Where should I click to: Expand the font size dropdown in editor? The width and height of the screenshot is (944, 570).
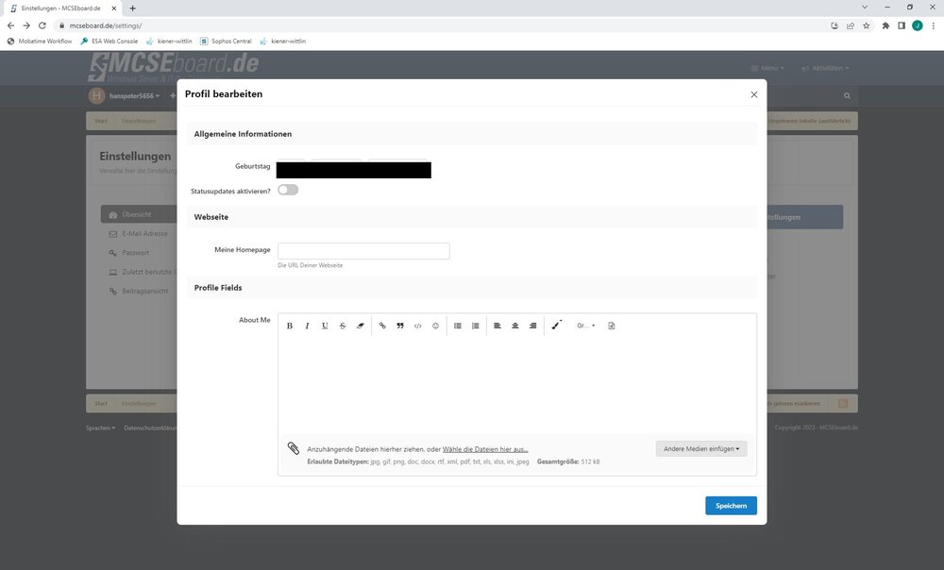pos(586,326)
